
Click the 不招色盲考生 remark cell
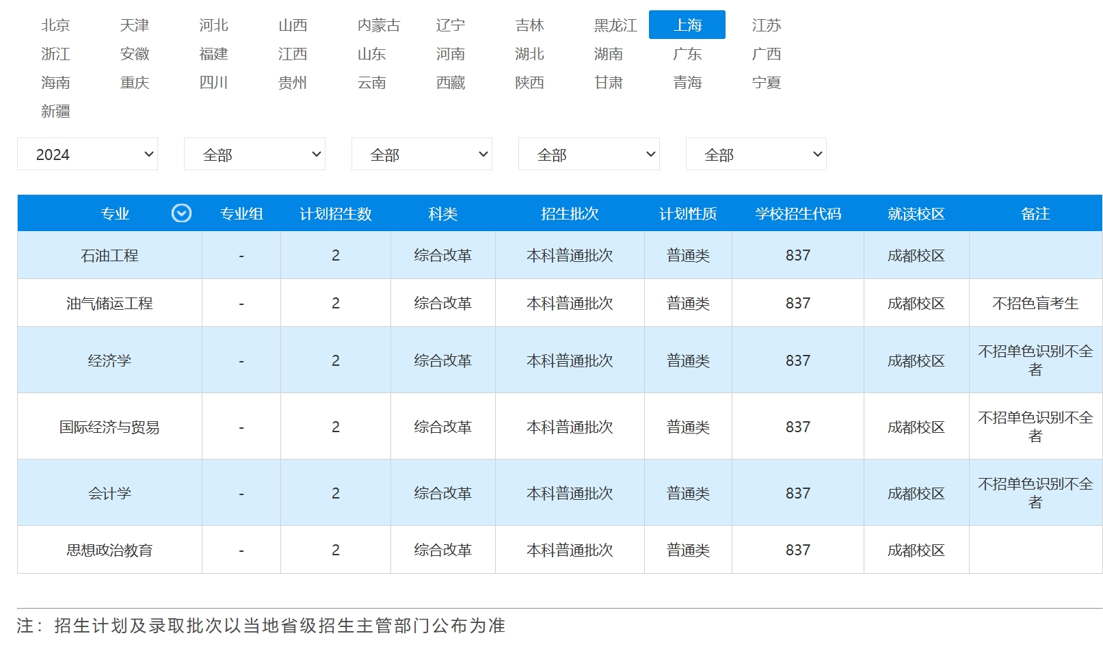click(1035, 303)
